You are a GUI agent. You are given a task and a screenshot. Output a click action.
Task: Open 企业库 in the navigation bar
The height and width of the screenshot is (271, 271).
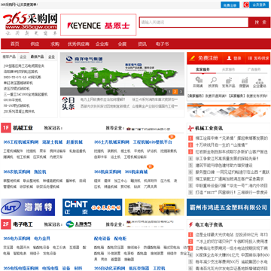coord(102,44)
